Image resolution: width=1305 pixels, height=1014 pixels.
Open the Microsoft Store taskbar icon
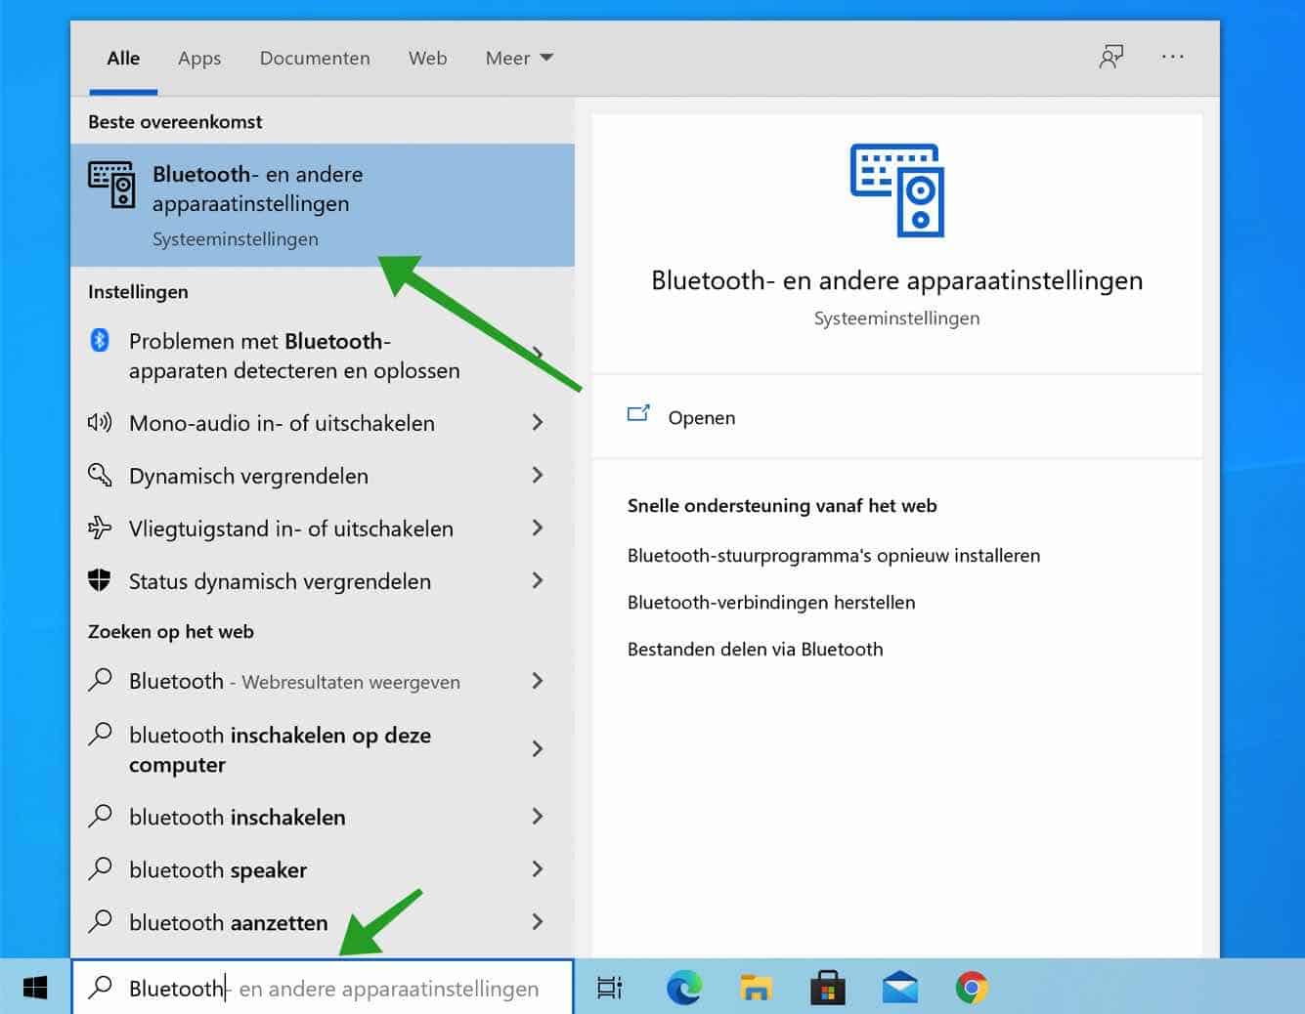click(826, 988)
